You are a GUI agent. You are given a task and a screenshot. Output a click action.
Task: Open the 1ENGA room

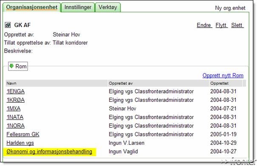pyautogui.click(x=16, y=91)
